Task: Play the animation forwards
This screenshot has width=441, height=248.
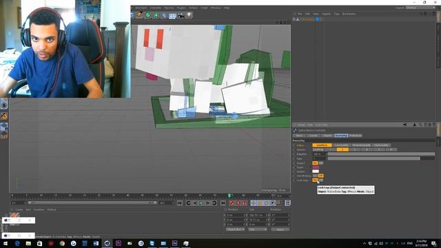Action: coord(201,203)
